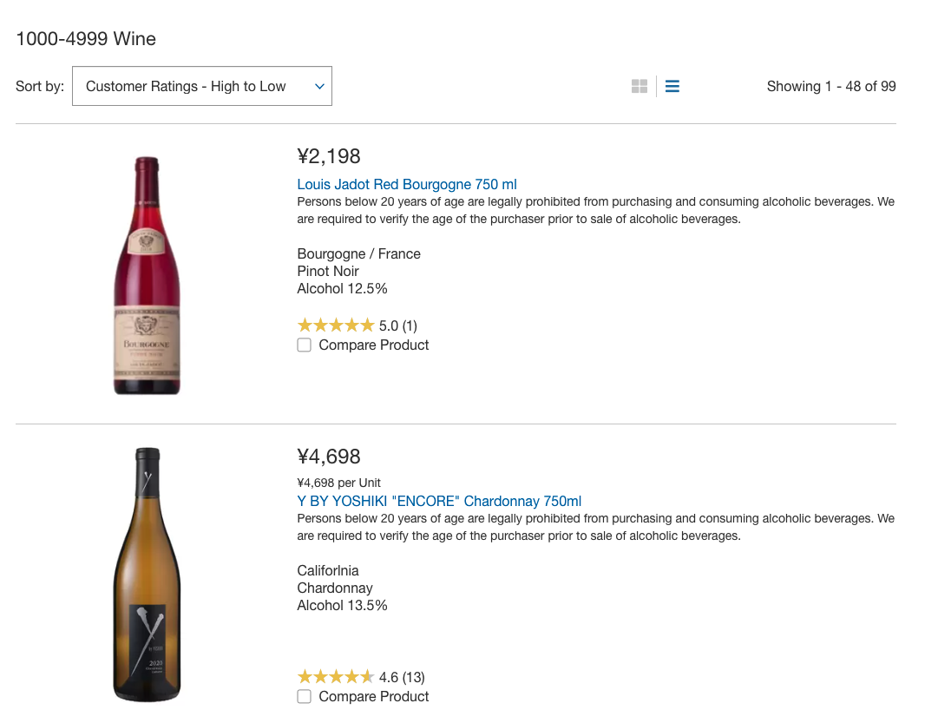Check Compare Product for Y BY YOSHIKI Chardonnay
The height and width of the screenshot is (723, 938).
tap(304, 697)
